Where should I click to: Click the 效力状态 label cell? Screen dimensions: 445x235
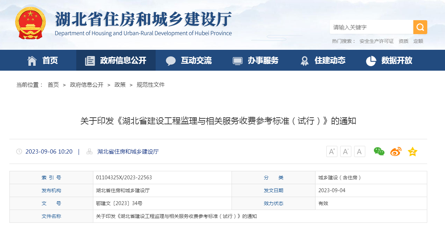pos(273,203)
